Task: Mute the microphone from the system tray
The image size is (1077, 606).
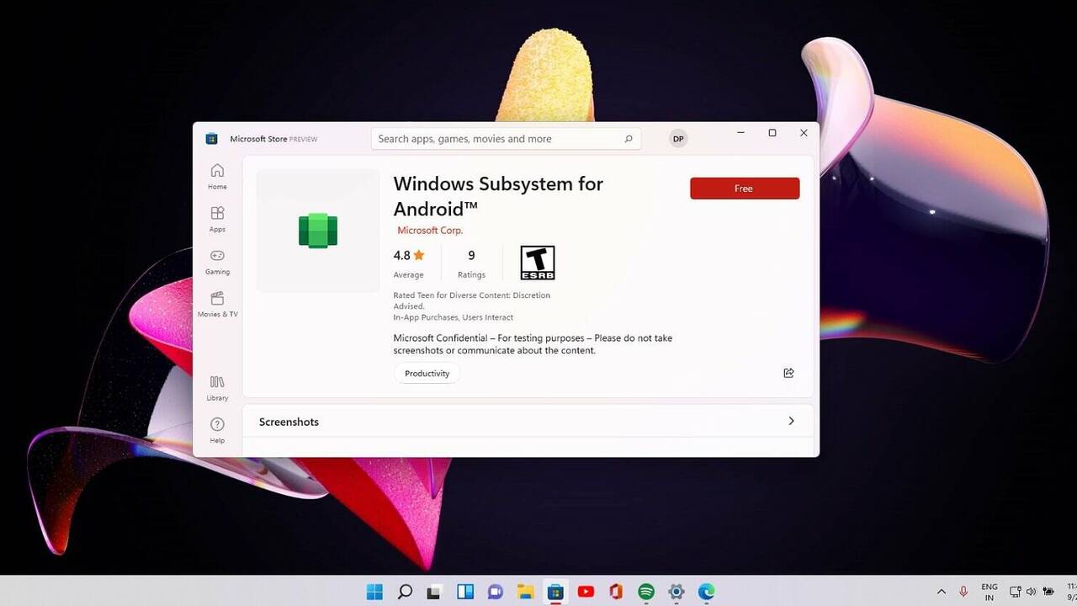Action: [963, 592]
